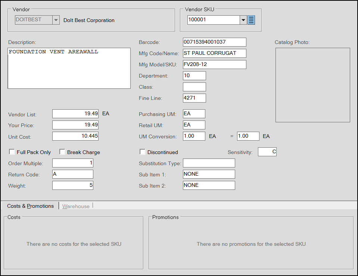Image resolution: width=358 pixels, height=276 pixels.
Task: Expand the Vendor SKU dropdown arrow
Action: 243,20
